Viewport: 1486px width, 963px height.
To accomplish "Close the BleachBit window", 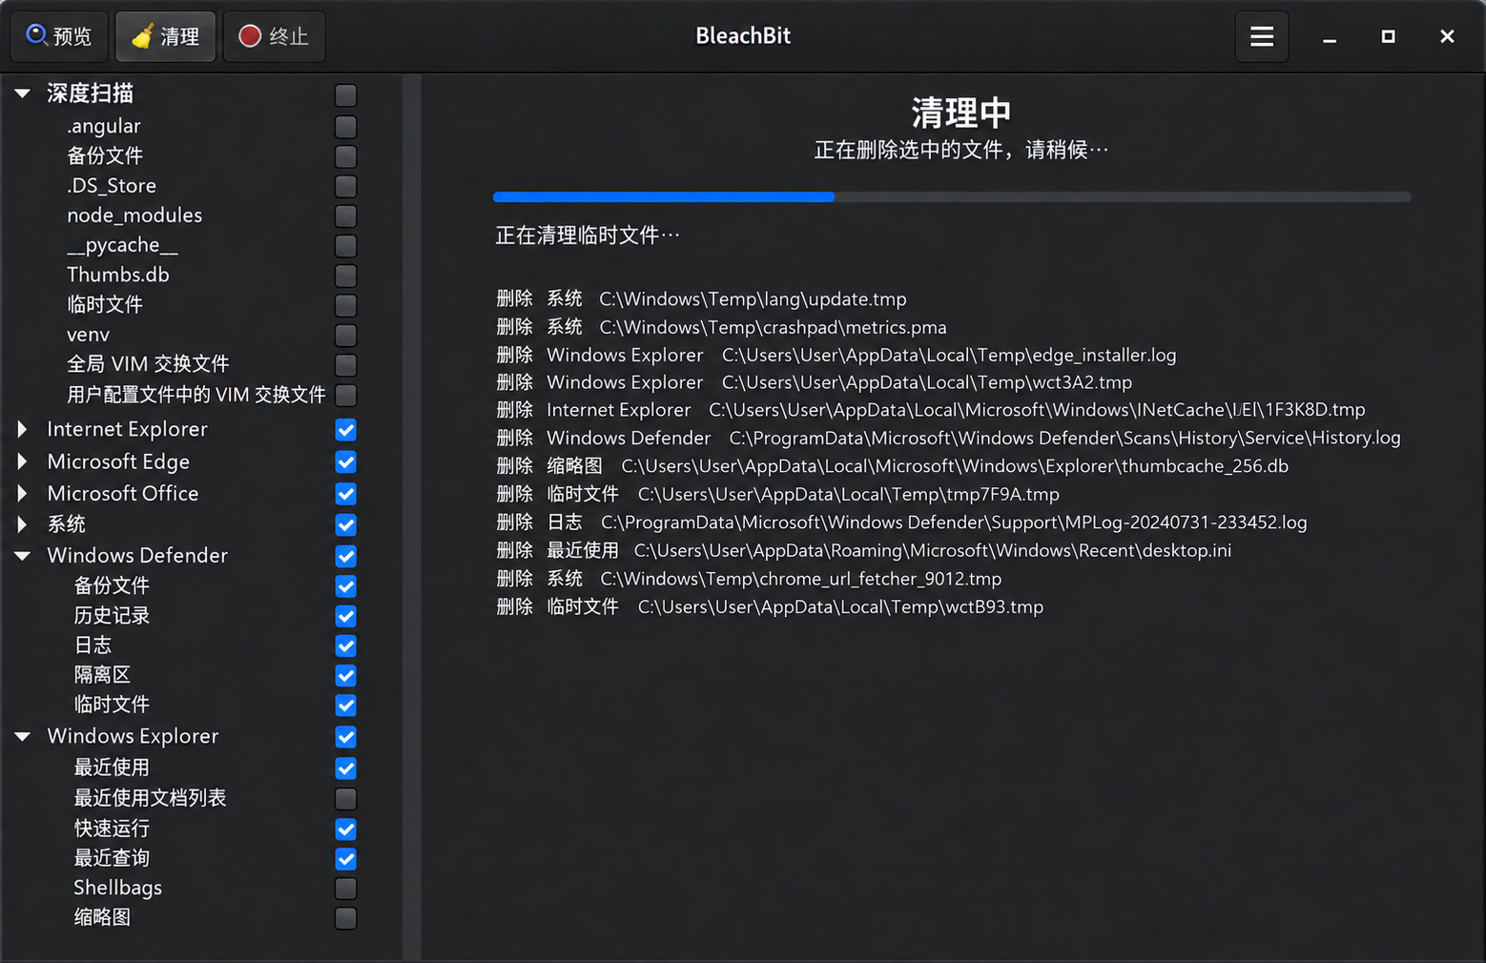I will point(1447,36).
